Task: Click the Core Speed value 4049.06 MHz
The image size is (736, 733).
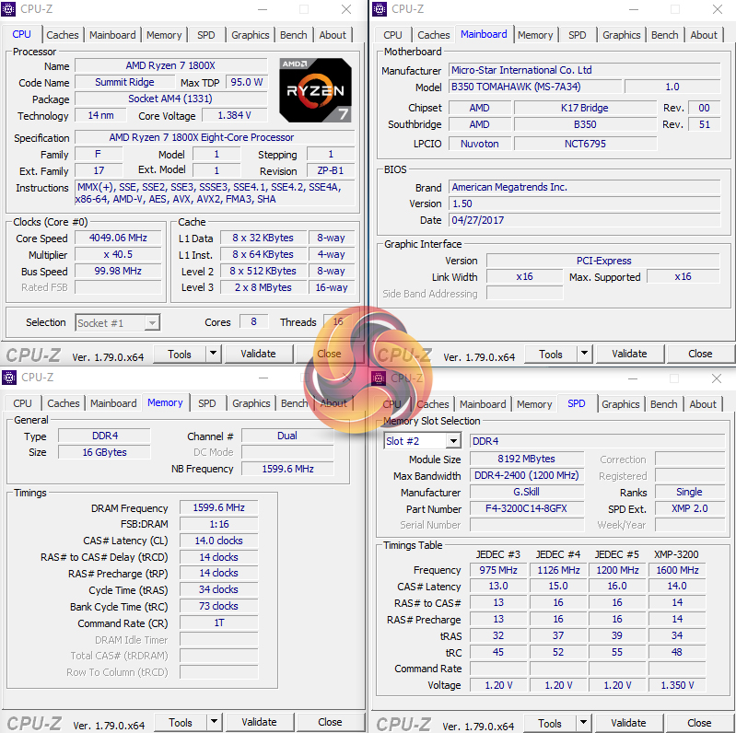Action: coord(118,238)
